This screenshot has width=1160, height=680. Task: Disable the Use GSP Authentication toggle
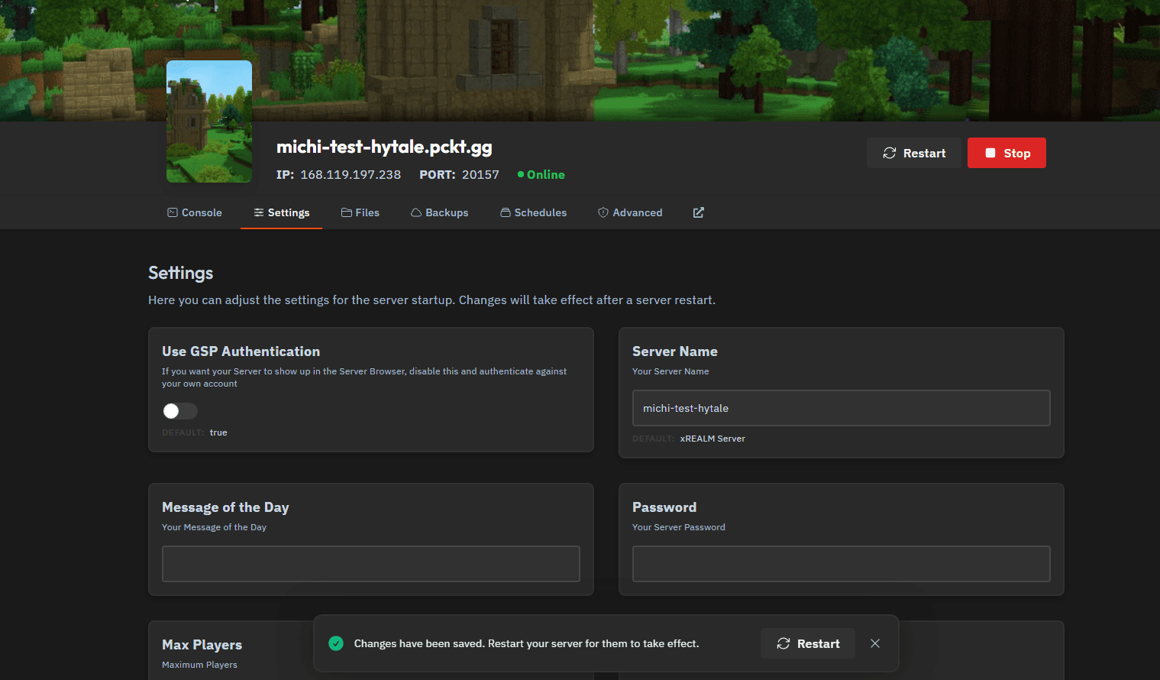[179, 411]
